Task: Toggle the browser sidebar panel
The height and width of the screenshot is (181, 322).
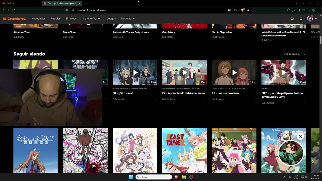Action: click(x=298, y=10)
